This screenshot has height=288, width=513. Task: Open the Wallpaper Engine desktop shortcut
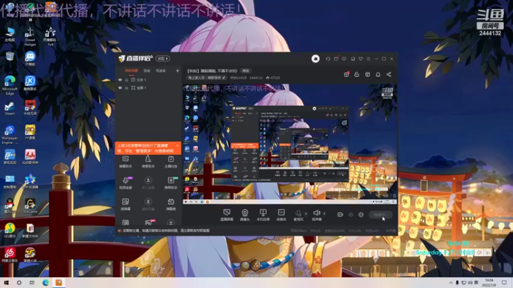point(10,134)
